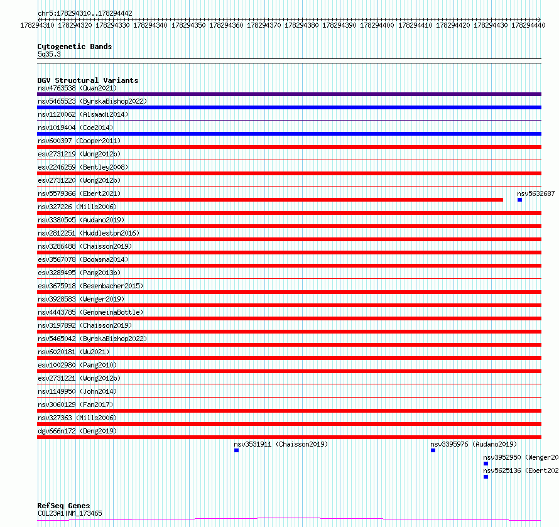This screenshot has height=527, width=559.
Task: Click dgv666n172 (Deng2019) label
Action: 77,431
